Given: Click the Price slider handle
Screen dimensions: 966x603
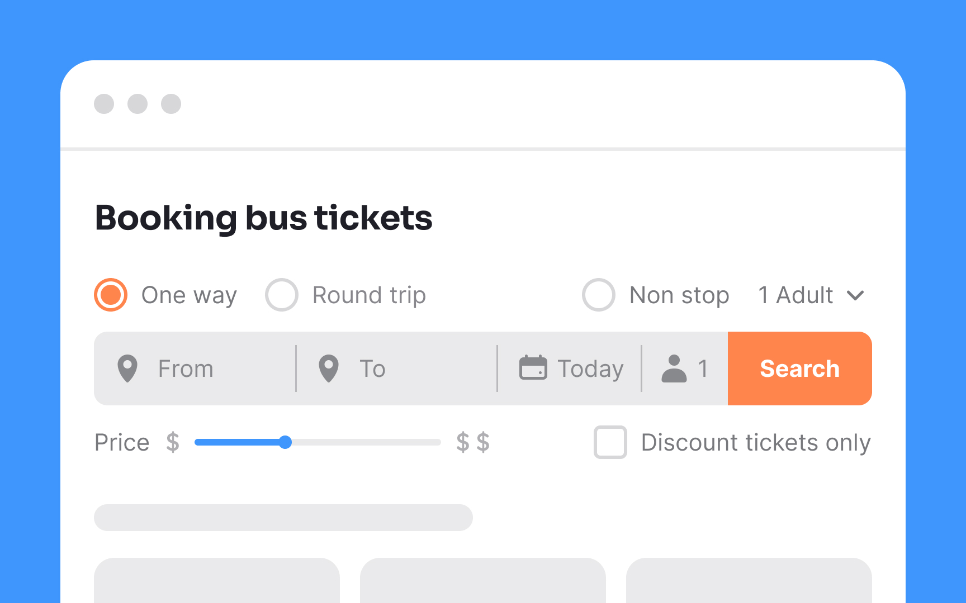Looking at the screenshot, I should pyautogui.click(x=285, y=442).
